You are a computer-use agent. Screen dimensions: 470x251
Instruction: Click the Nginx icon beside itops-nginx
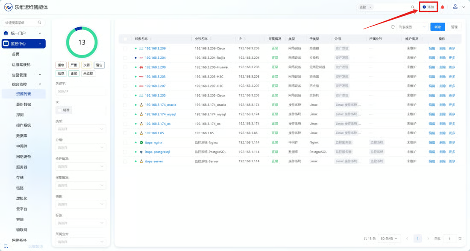[x=141, y=142]
